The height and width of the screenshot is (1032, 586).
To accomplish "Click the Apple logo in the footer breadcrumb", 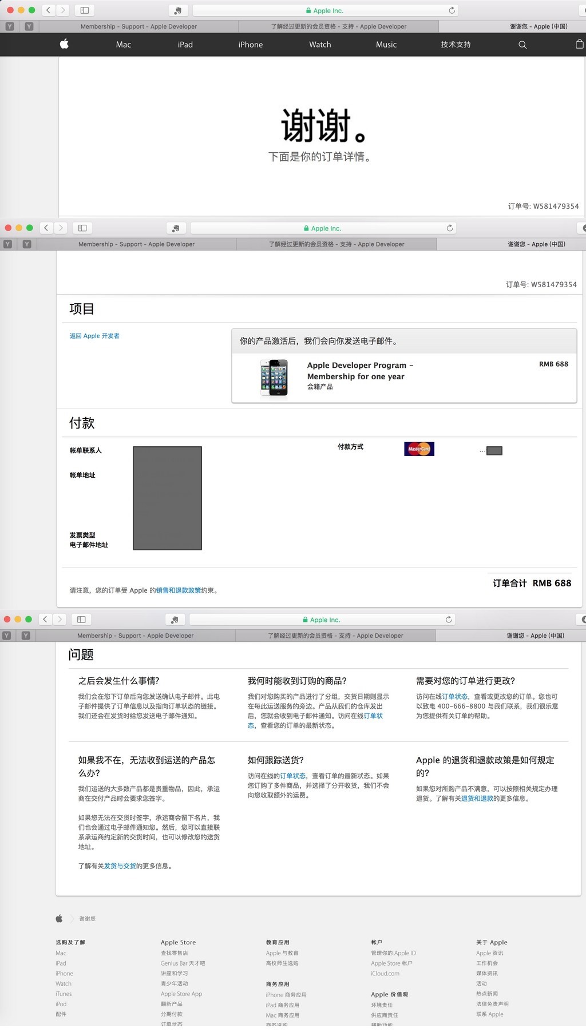I will tap(59, 918).
